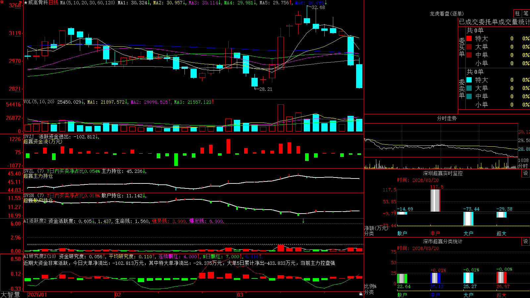Viewport: 530px width, 298px height.
Task: Click the MA(5,10,20,30,60,120) indicator label
Action: point(88,3)
